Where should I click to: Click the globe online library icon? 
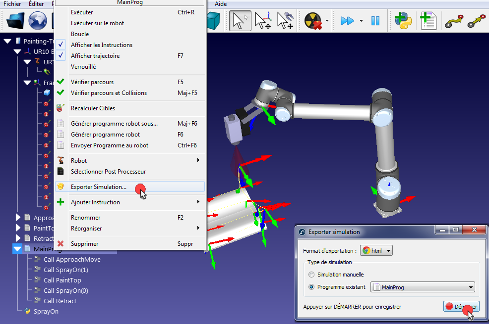[38, 20]
